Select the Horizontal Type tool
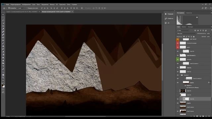 3,66
